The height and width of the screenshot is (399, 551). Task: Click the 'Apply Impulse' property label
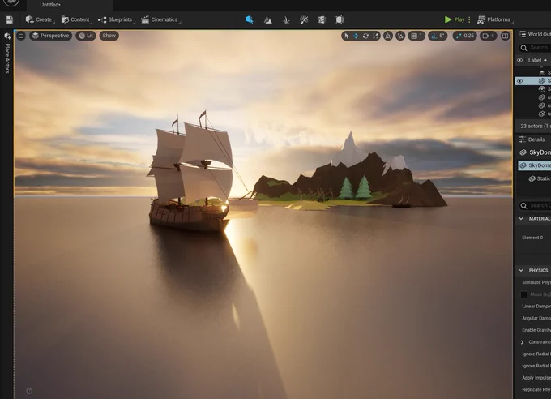point(536,378)
